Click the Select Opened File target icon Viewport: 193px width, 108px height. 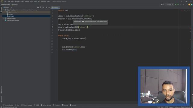click(38, 7)
